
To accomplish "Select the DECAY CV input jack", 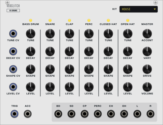I will pyautogui.click(x=13, y=51).
